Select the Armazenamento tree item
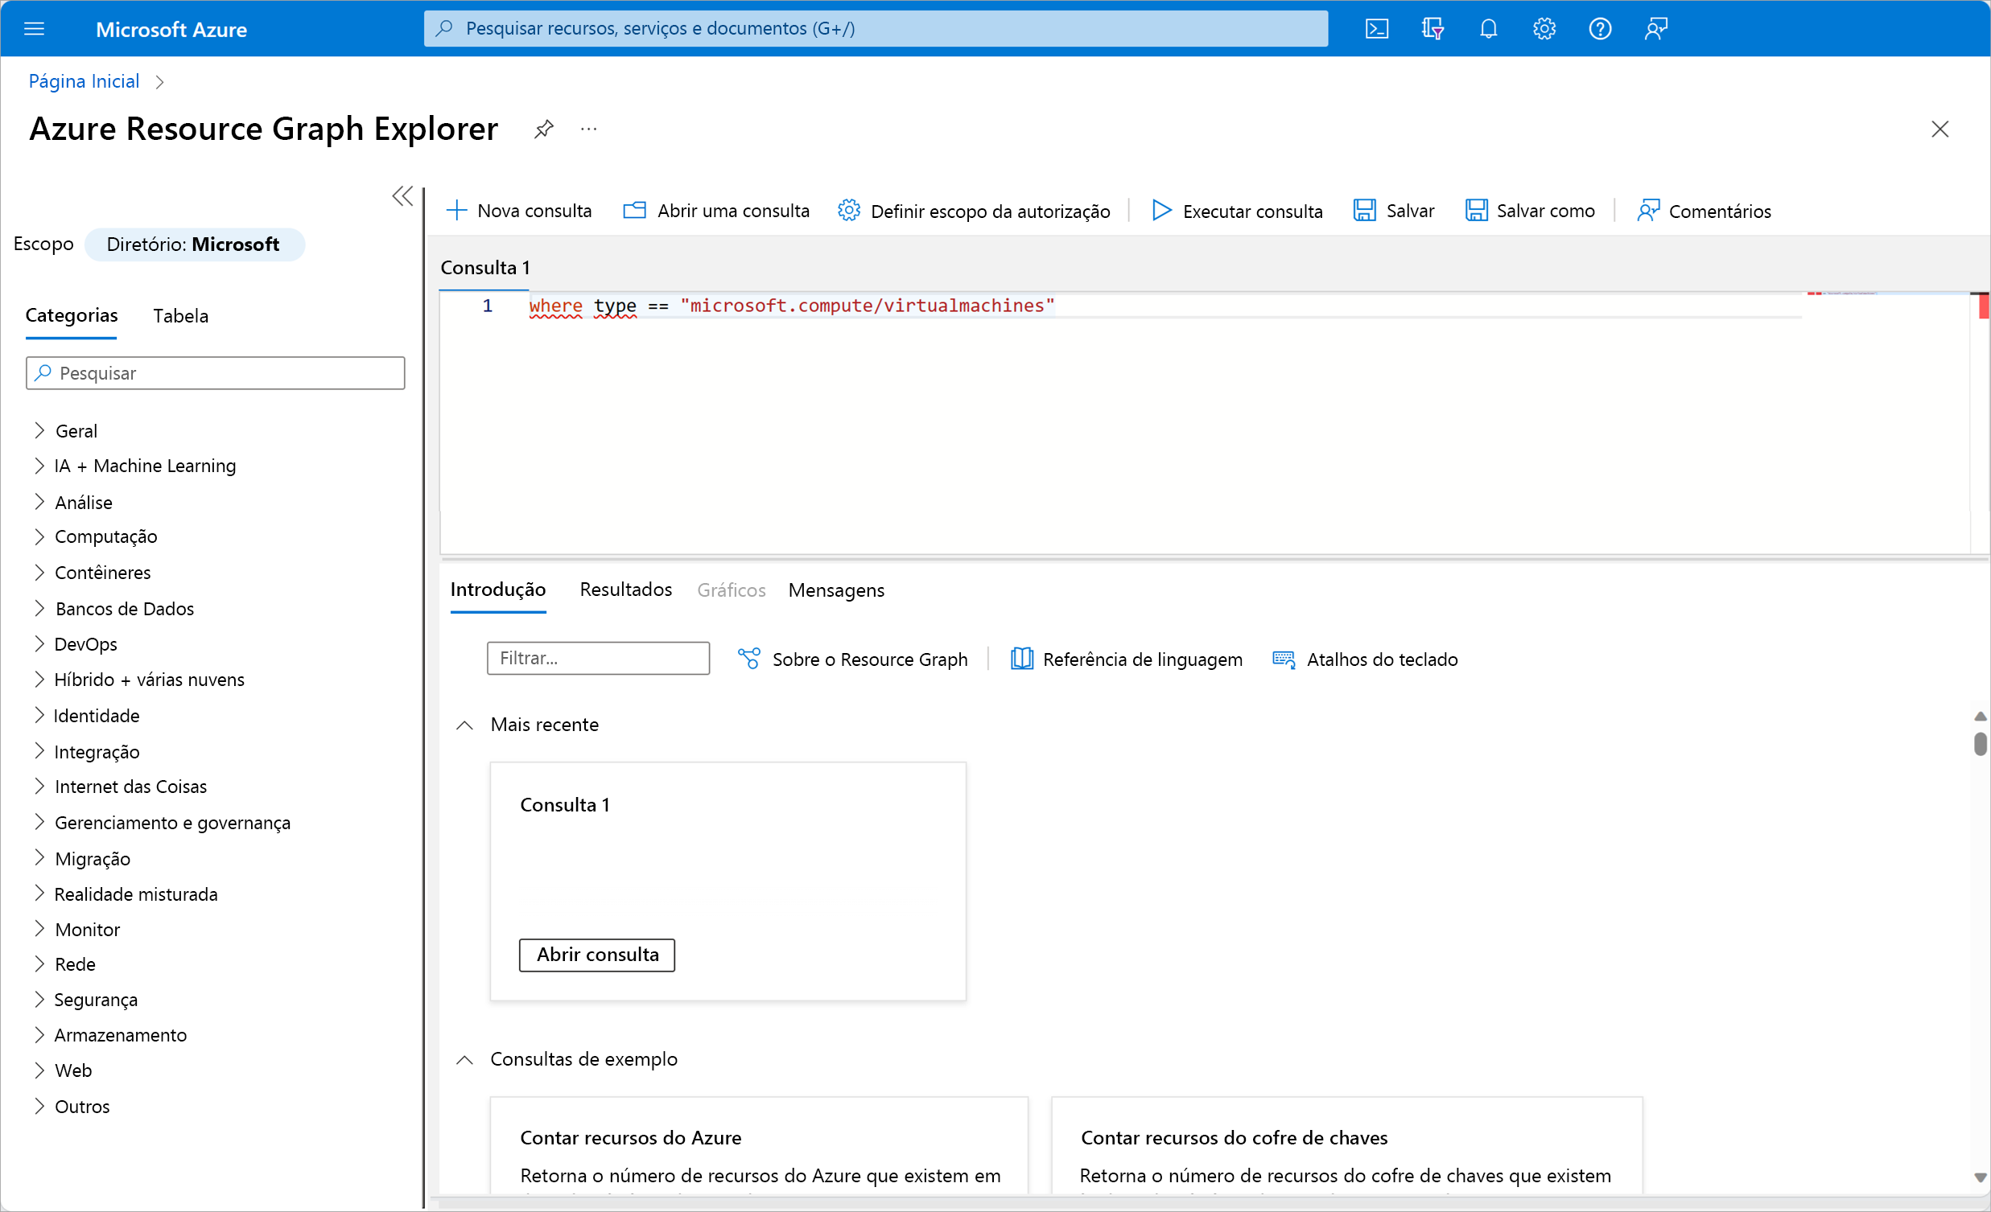 120,1035
